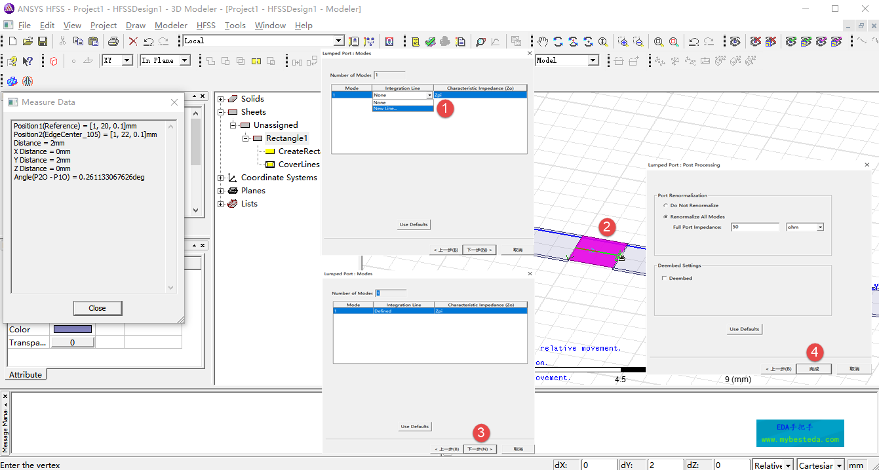Image resolution: width=879 pixels, height=470 pixels.
Task: Click Close in Measure Data dialog
Action: click(97, 308)
